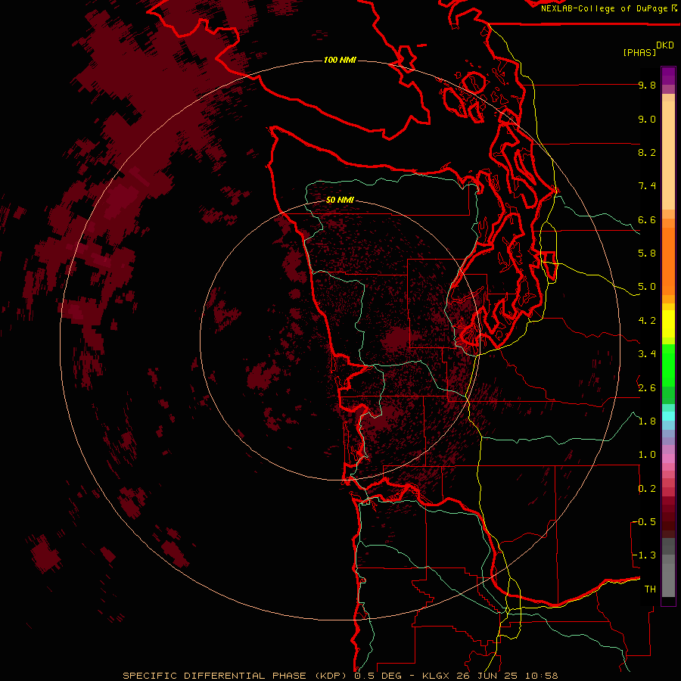Select the 7.4 value on the legend
The width and height of the screenshot is (681, 681).
tap(647, 186)
